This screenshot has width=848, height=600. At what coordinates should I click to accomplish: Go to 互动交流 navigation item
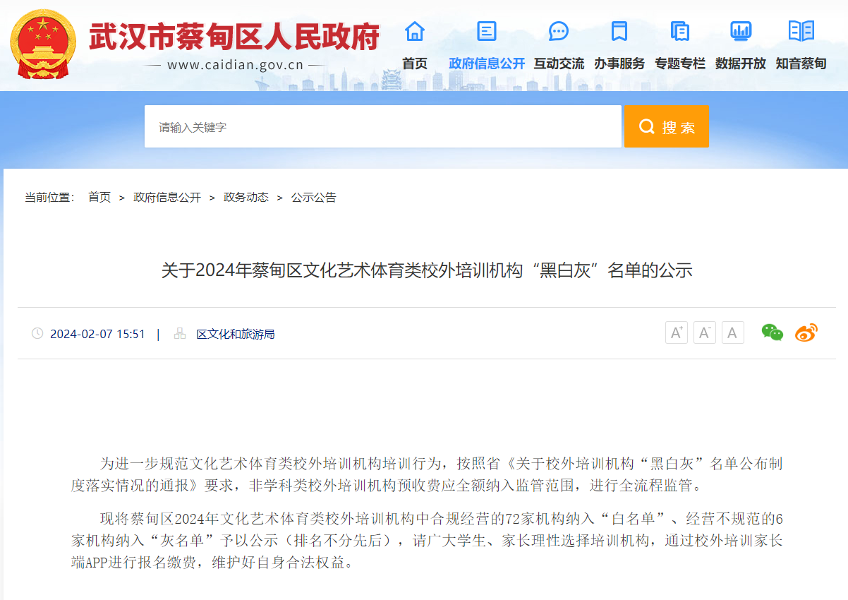pos(559,64)
